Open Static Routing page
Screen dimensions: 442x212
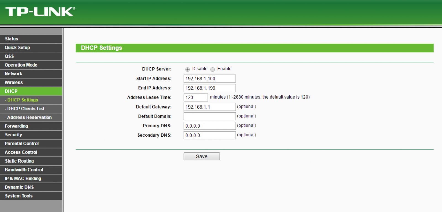click(31, 161)
